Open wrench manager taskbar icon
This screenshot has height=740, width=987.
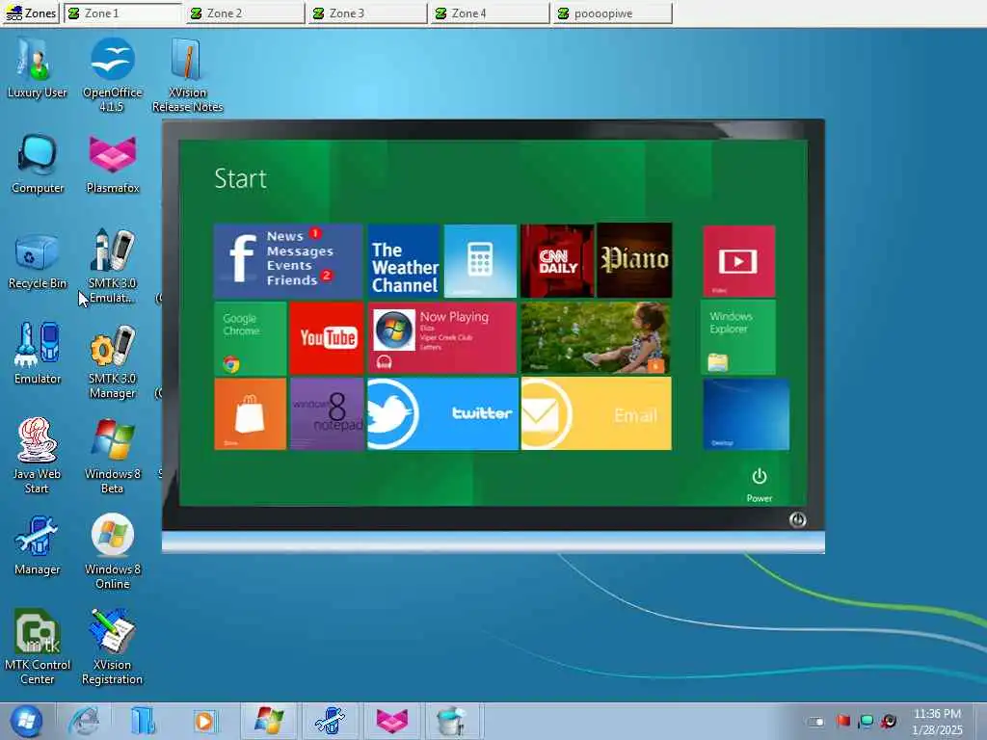330,721
